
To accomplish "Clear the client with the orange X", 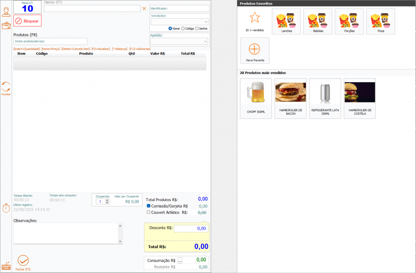I will coord(144,8).
